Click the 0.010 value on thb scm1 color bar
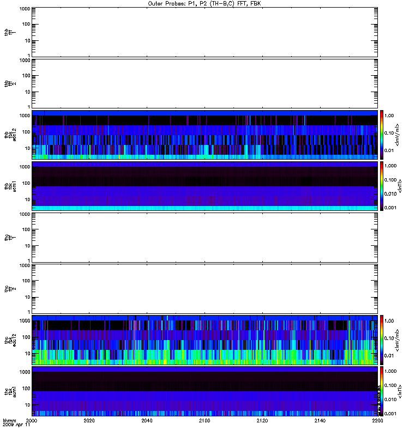The width and height of the screenshot is (409, 436). pyautogui.click(x=390, y=194)
